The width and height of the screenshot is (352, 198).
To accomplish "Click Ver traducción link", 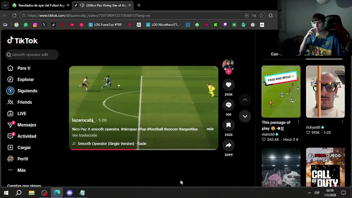I will 84,135.
